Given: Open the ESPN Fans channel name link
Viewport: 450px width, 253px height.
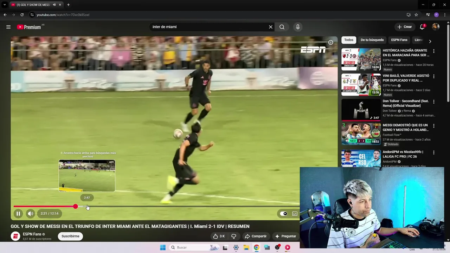Looking at the screenshot, I should (x=32, y=234).
